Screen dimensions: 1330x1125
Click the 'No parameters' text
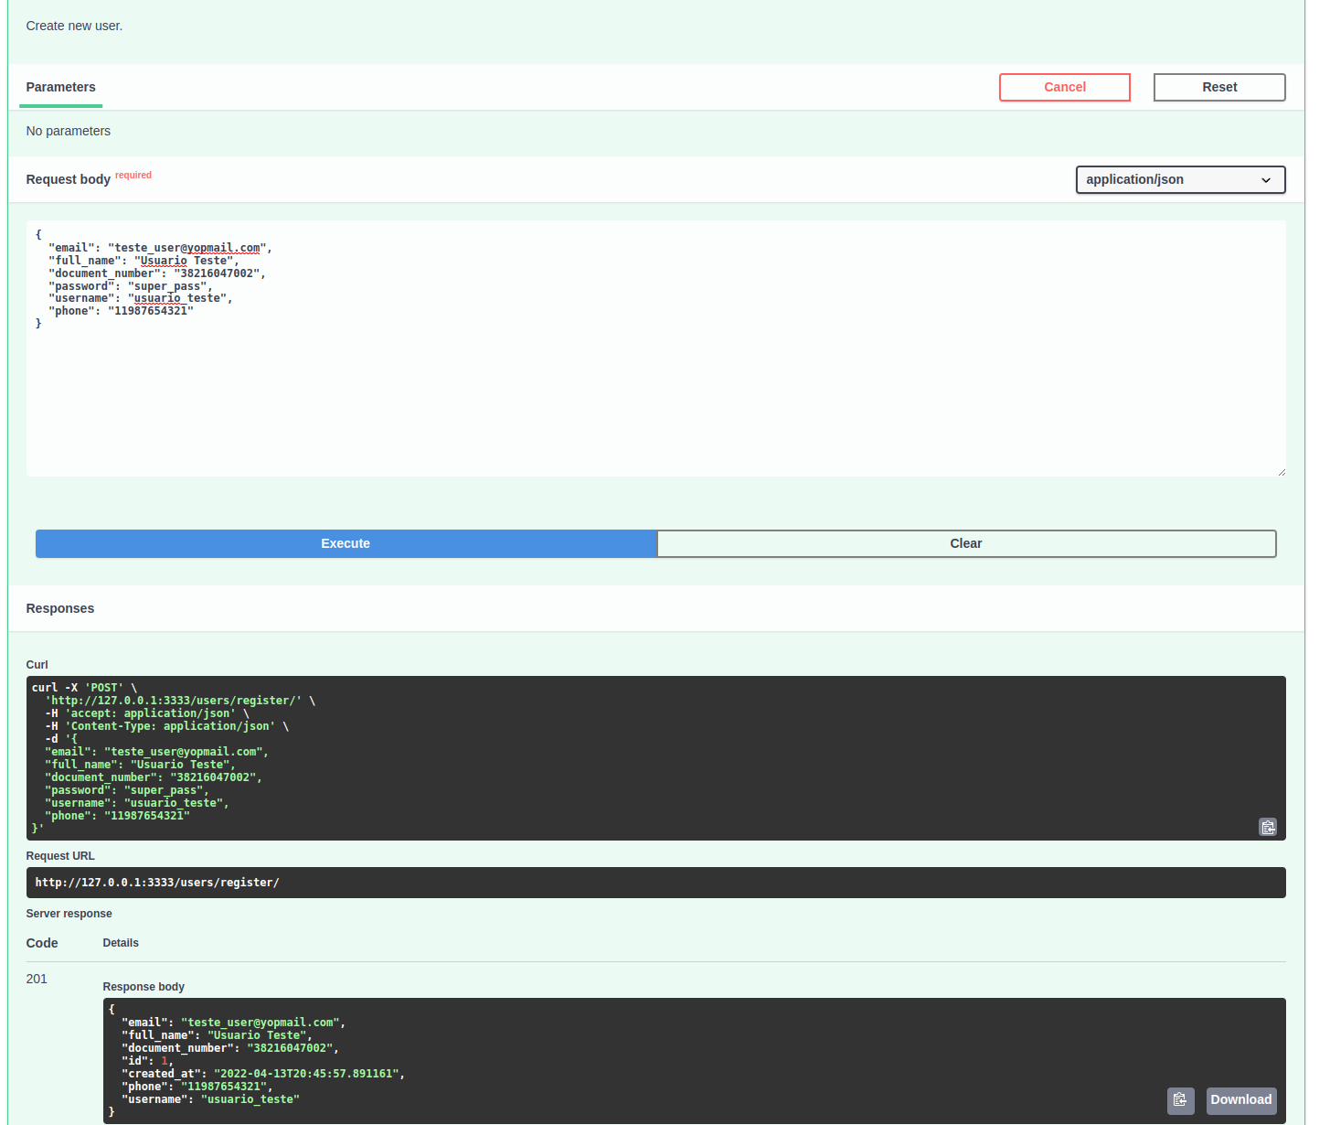pyautogui.click(x=69, y=131)
